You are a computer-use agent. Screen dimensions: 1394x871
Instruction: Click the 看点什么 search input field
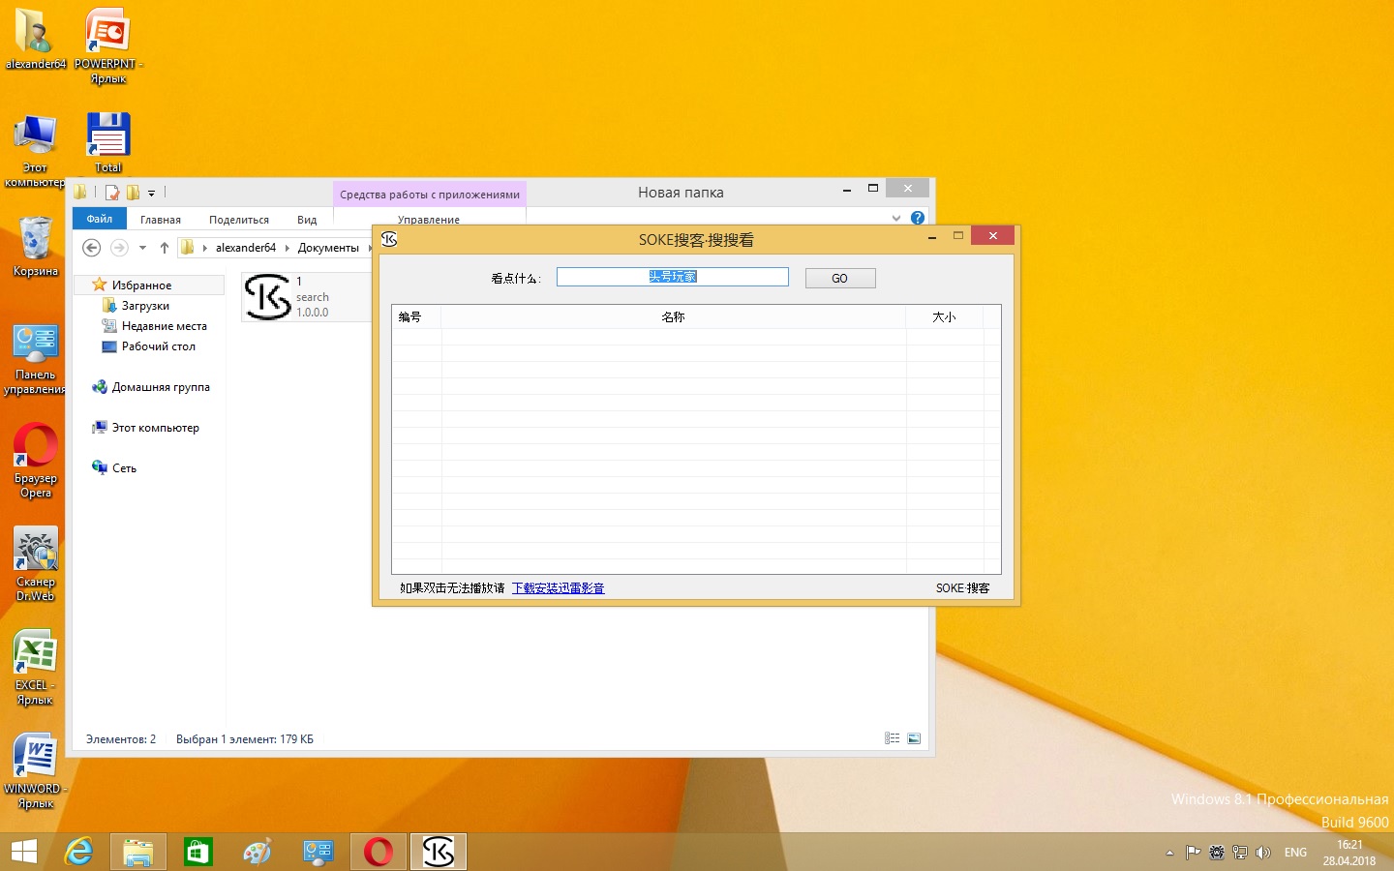tap(672, 277)
